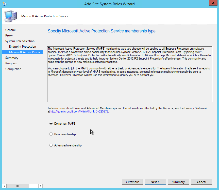The height and width of the screenshot is (190, 219).
Task: Click the wizard icon in title bar
Action: pos(4,4)
